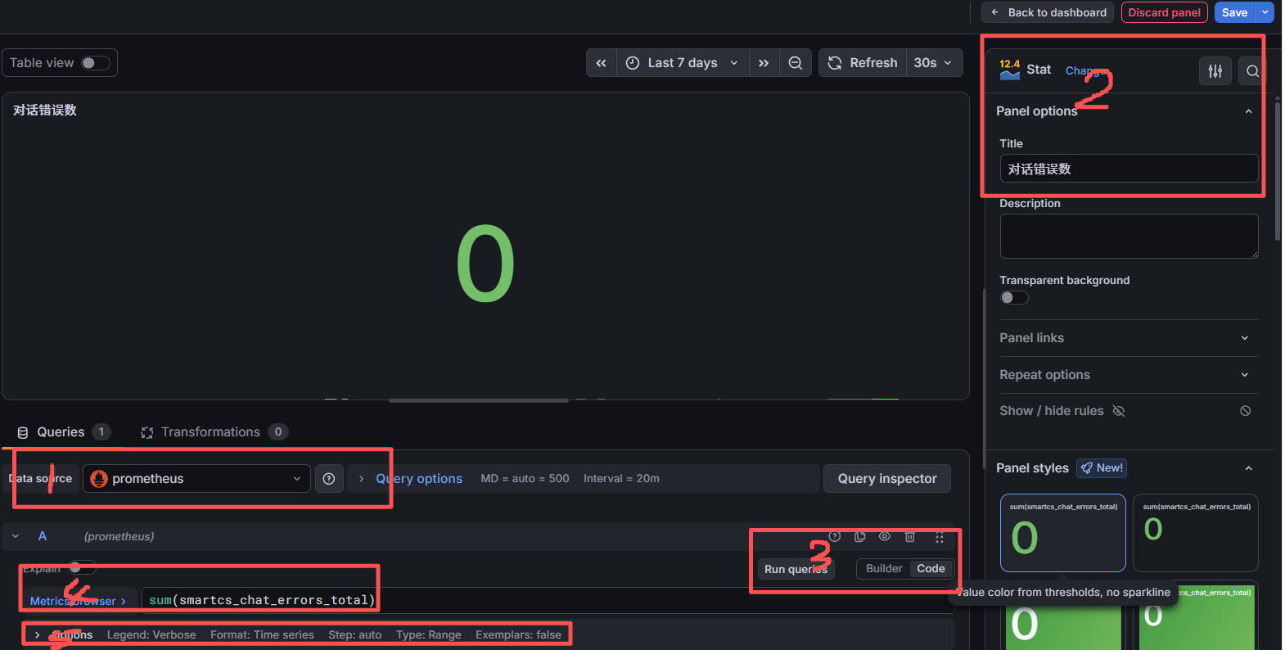Click the time range forward arrow icon

764,63
